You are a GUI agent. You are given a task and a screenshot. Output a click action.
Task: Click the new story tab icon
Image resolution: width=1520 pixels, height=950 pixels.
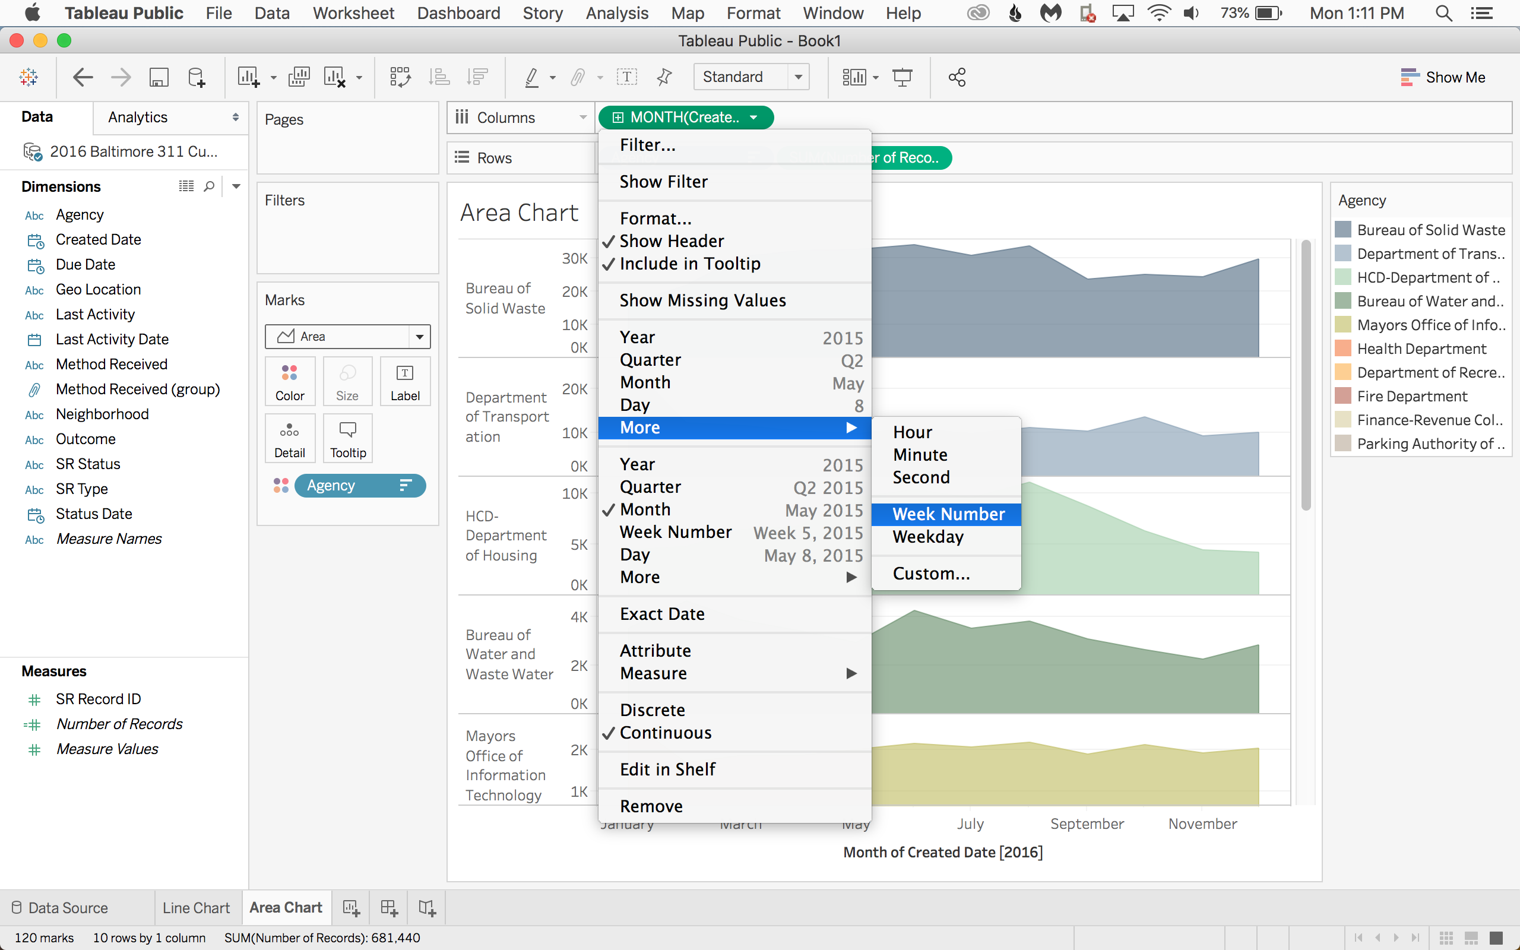427,908
